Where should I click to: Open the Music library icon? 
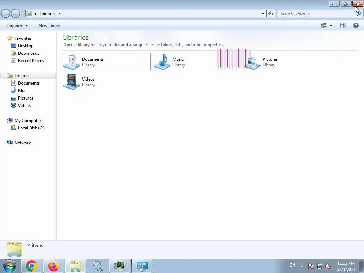162,62
